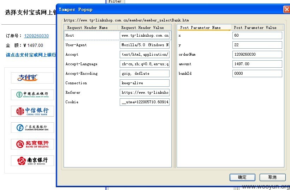
Task: Click the 选择支付宝或网上 page heading
Action: tap(30, 12)
